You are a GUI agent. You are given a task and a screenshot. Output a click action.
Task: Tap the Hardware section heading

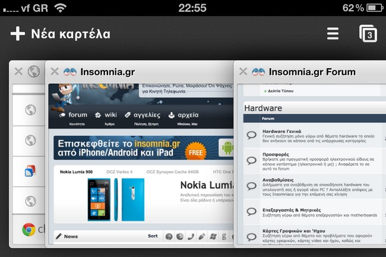click(263, 108)
